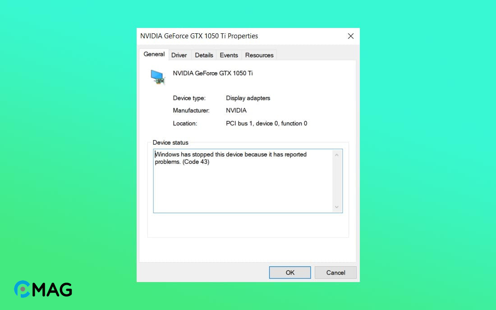Image resolution: width=496 pixels, height=310 pixels.
Task: Dismiss dialog with Cancel button
Action: click(335, 273)
